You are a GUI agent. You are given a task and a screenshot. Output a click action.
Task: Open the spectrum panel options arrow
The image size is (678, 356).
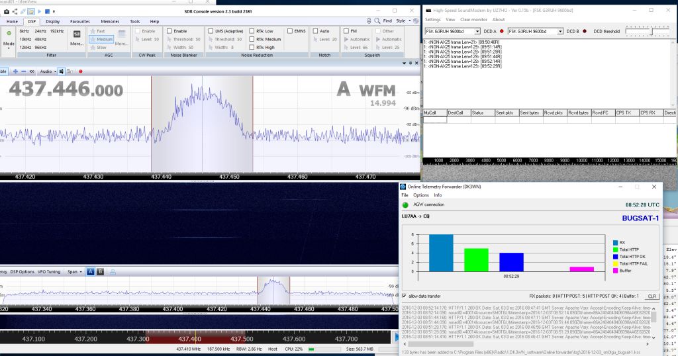point(405,63)
